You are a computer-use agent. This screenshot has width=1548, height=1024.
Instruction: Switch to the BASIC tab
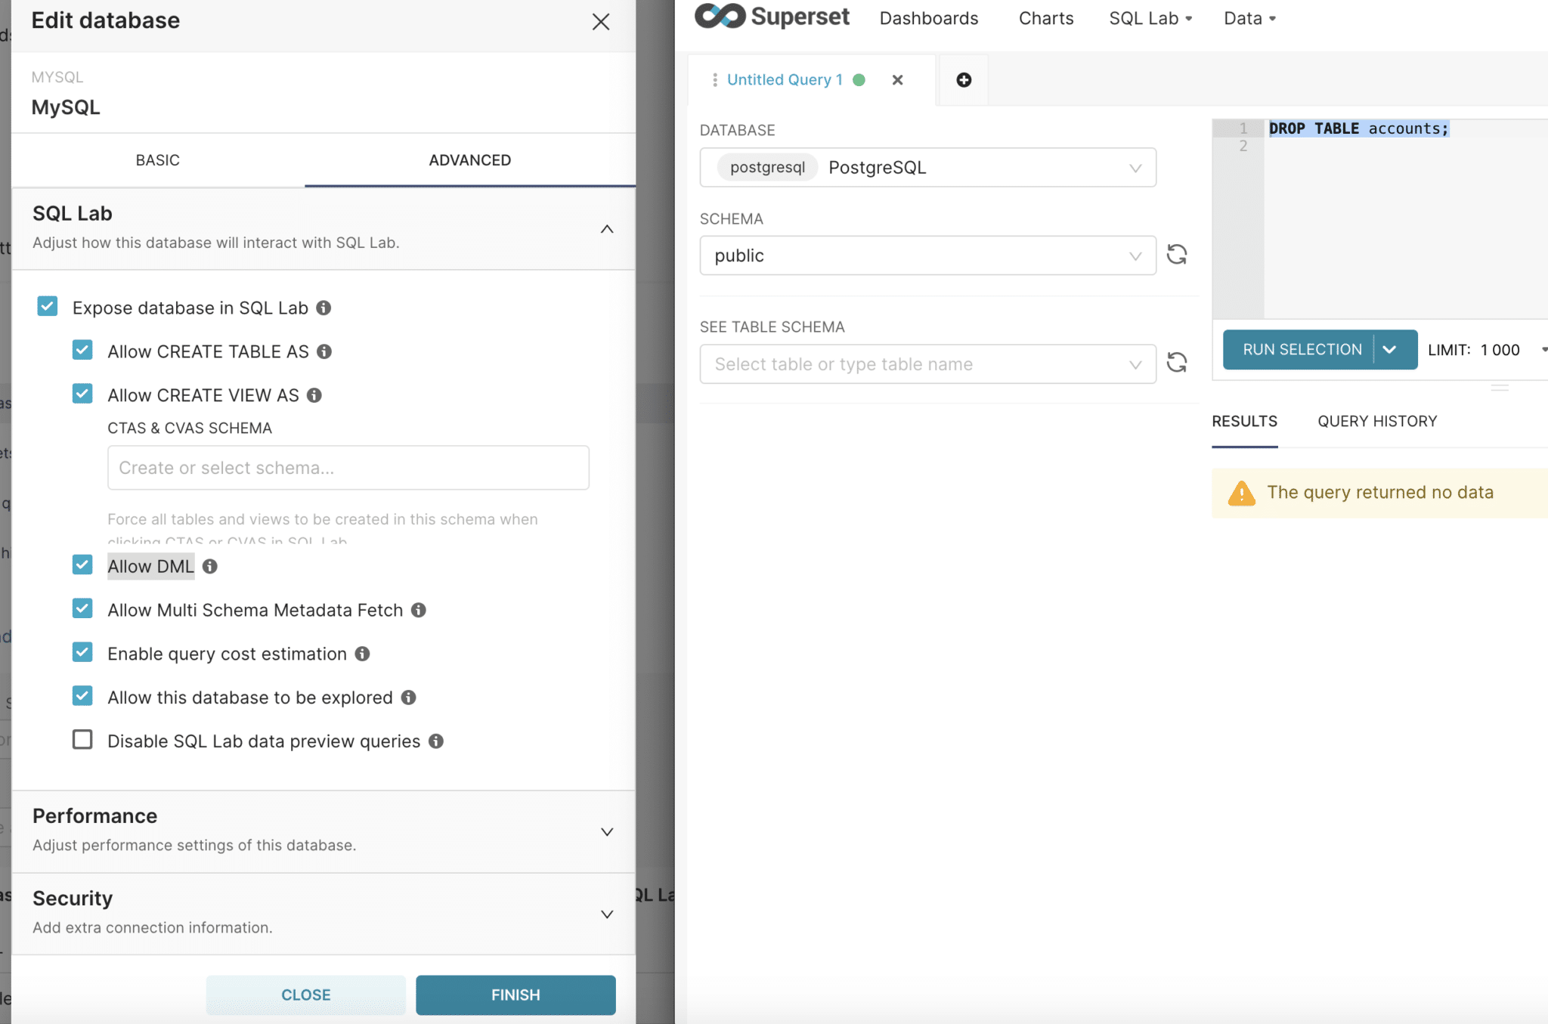click(157, 159)
